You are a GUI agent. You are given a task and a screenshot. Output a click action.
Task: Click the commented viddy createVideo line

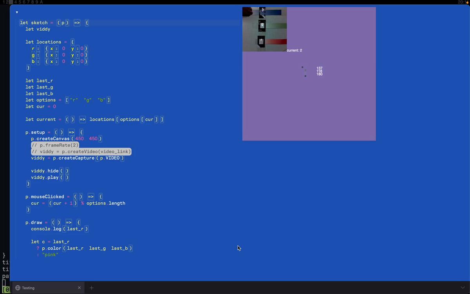tap(81, 151)
